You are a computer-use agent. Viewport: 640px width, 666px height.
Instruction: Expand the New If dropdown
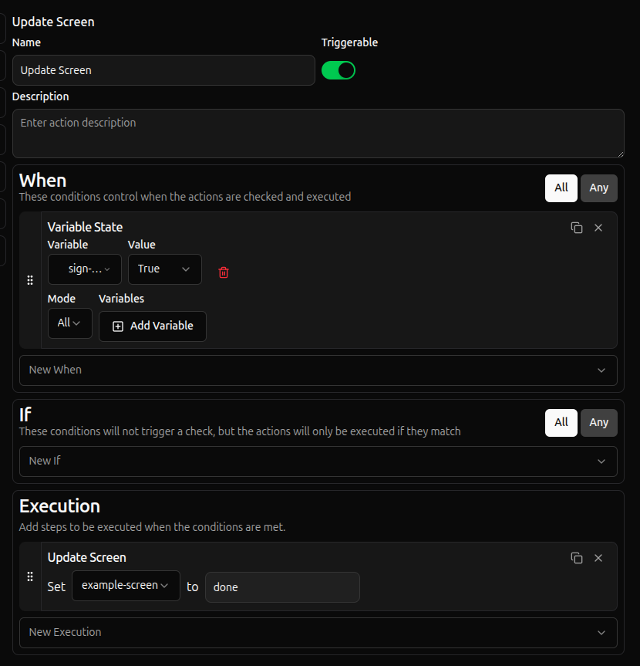(318, 461)
